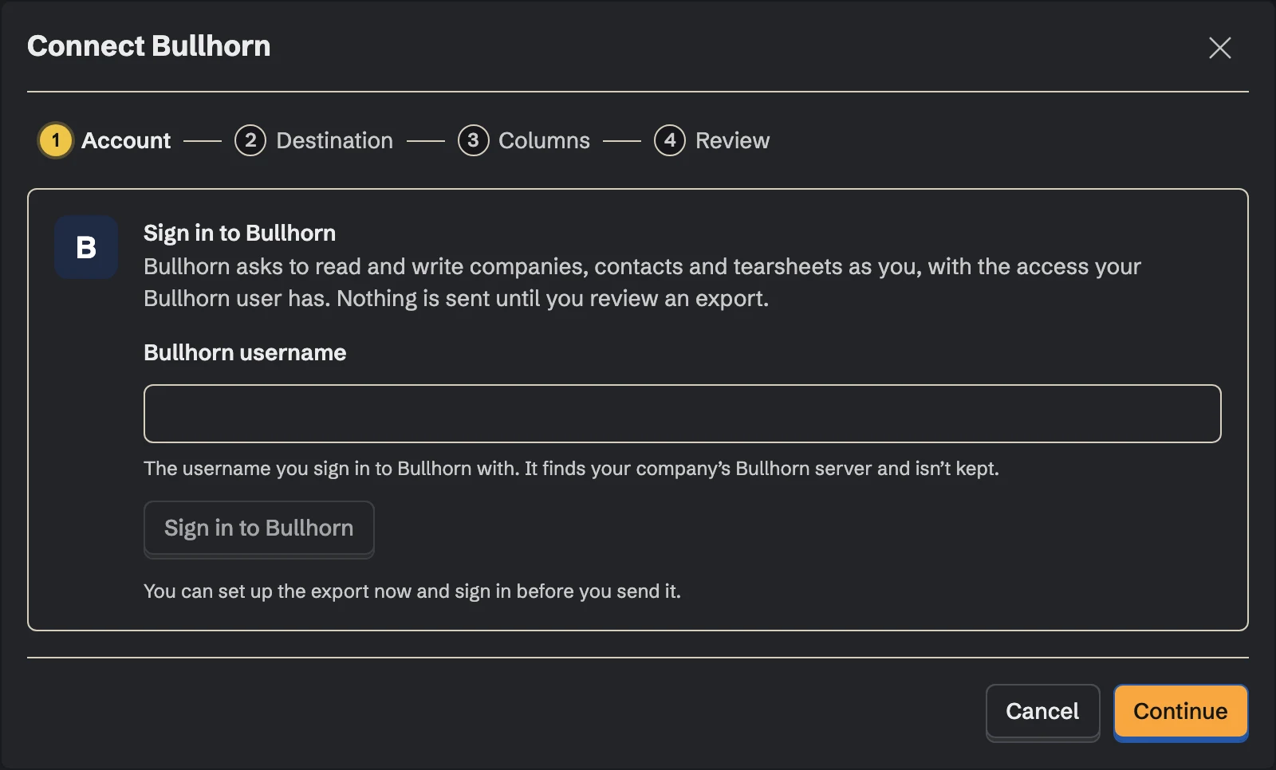
Task: Click the 'isn't kept' username hint text
Action: pos(571,468)
